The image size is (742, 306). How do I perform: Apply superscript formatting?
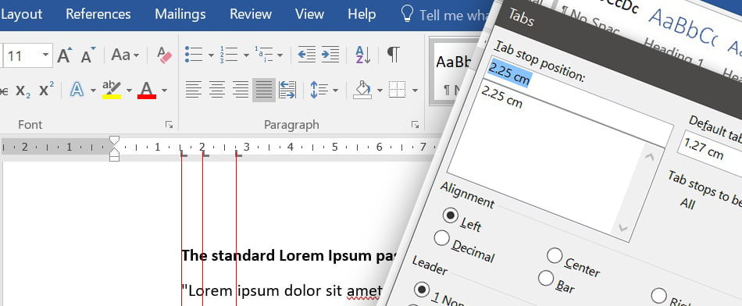pyautogui.click(x=46, y=89)
